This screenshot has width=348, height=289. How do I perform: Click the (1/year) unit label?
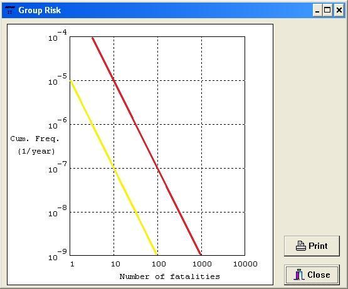click(x=36, y=151)
